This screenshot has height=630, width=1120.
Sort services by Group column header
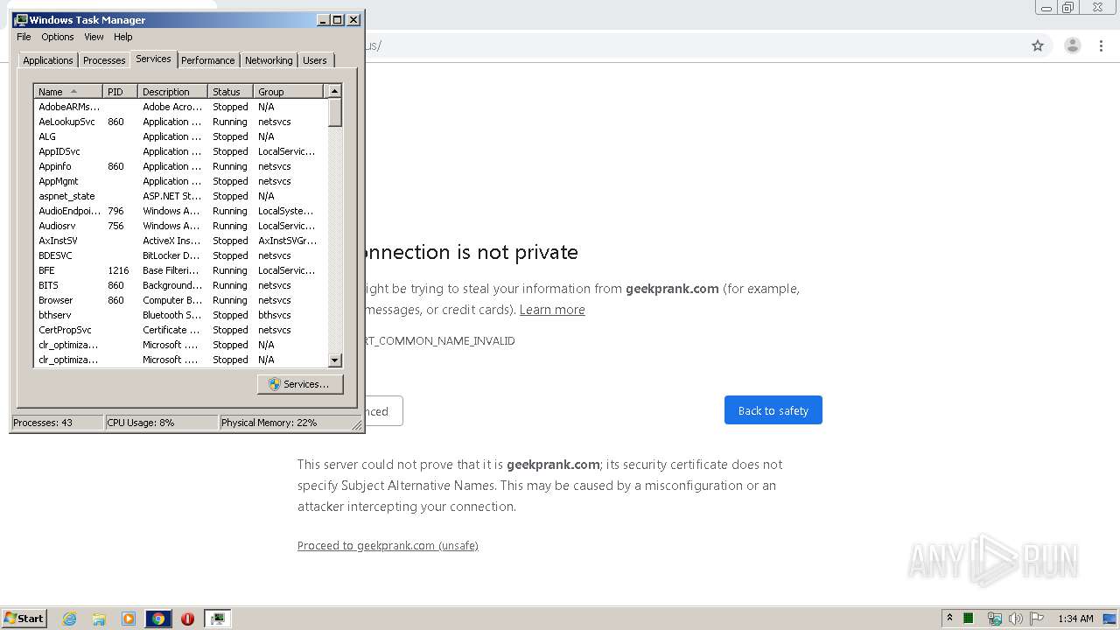point(289,92)
